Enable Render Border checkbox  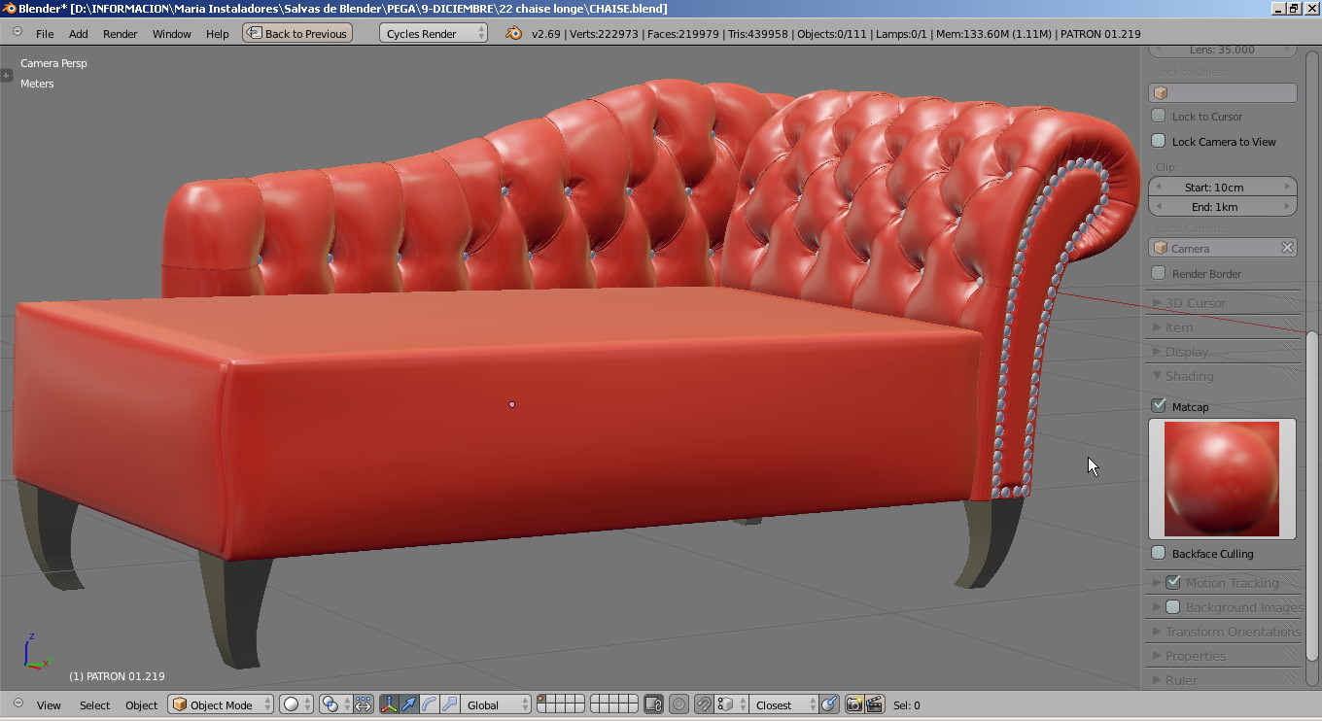(x=1159, y=273)
